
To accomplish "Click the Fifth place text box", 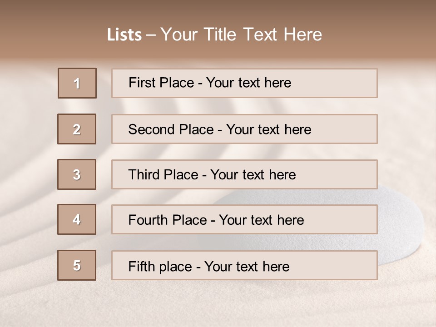I will click(x=244, y=265).
